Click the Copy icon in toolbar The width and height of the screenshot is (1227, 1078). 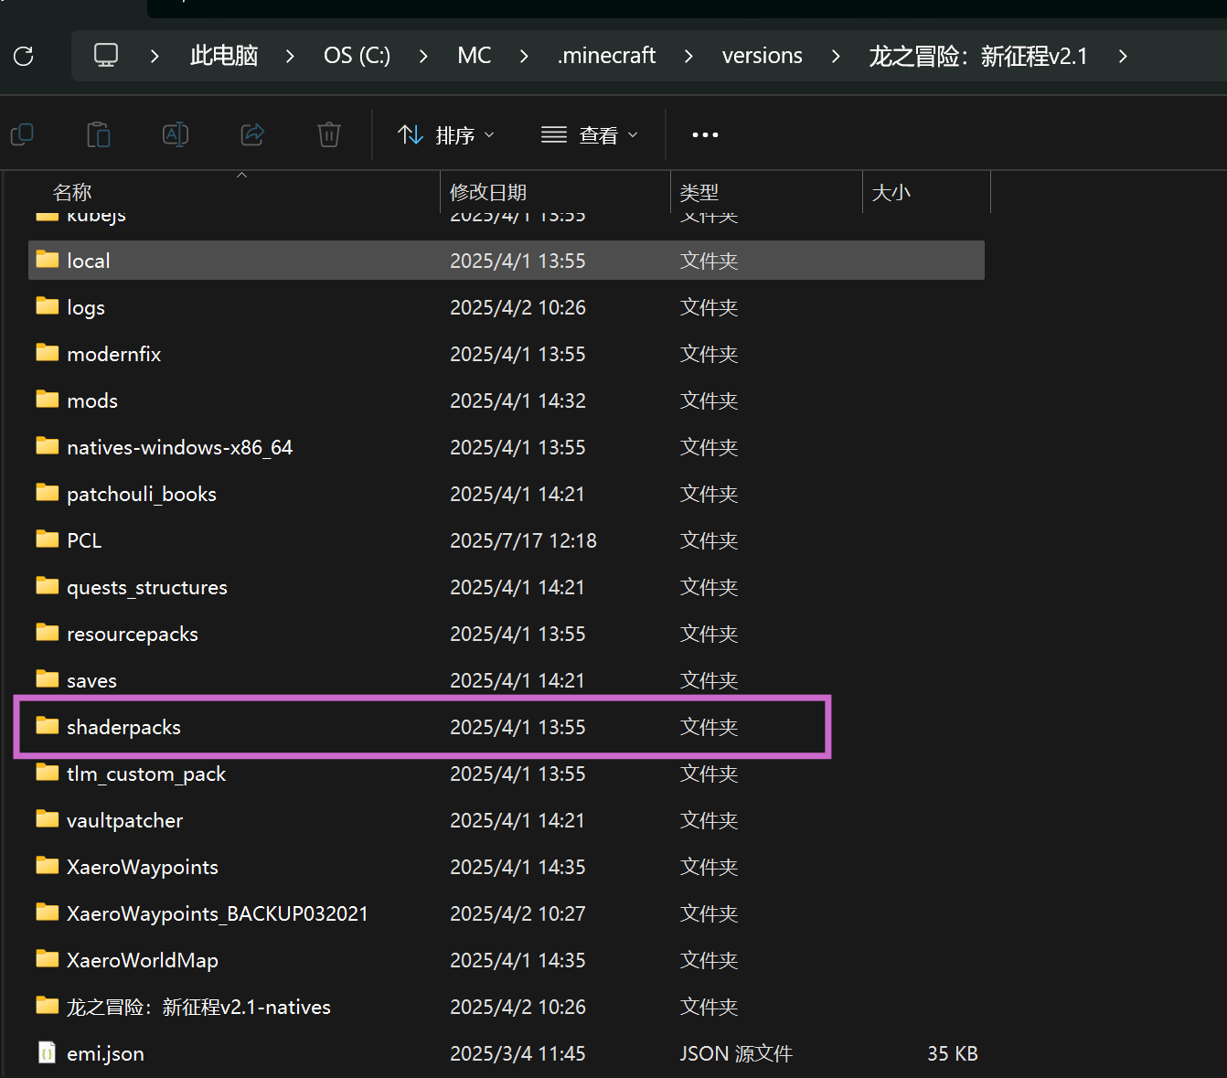pos(22,135)
